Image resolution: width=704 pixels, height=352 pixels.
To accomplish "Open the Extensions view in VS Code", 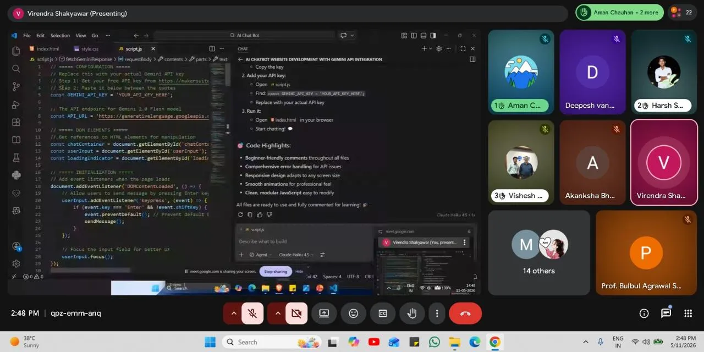I will [16, 122].
